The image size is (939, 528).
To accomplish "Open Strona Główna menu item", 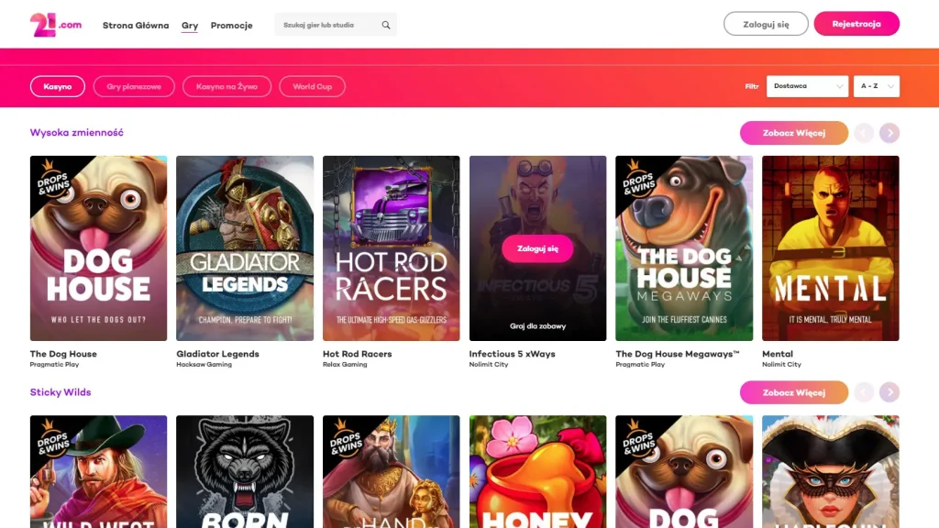I will 136,25.
